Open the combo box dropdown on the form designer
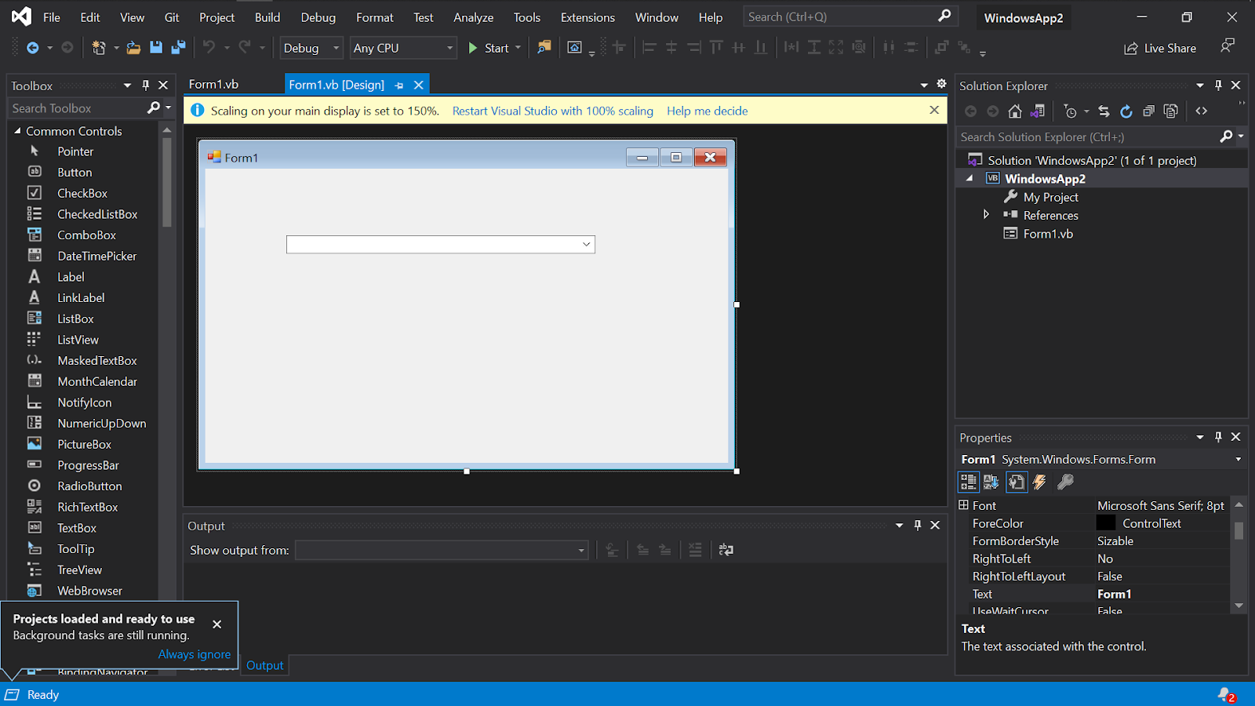Viewport: 1255px width, 706px height. tap(586, 245)
